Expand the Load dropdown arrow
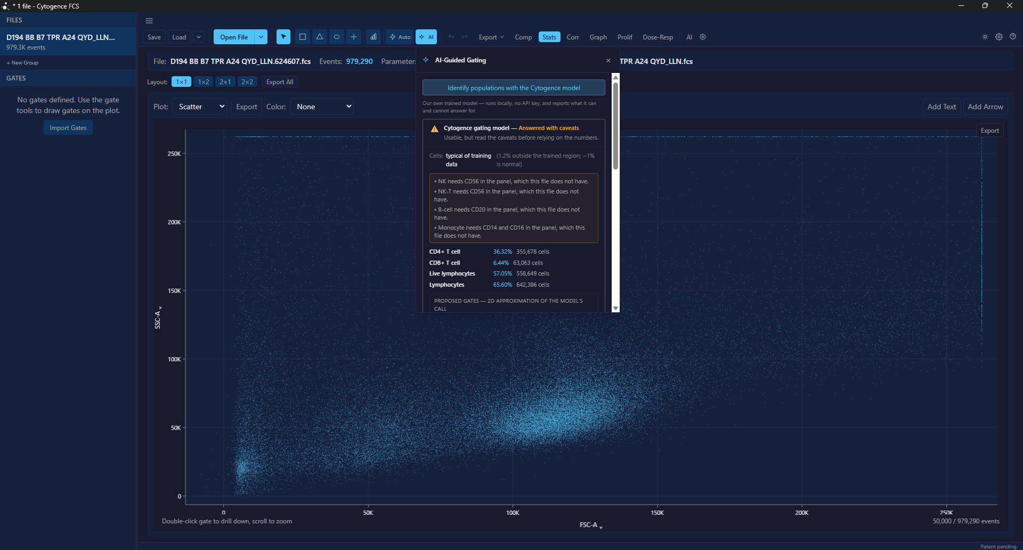Image resolution: width=1023 pixels, height=550 pixels. coord(199,37)
